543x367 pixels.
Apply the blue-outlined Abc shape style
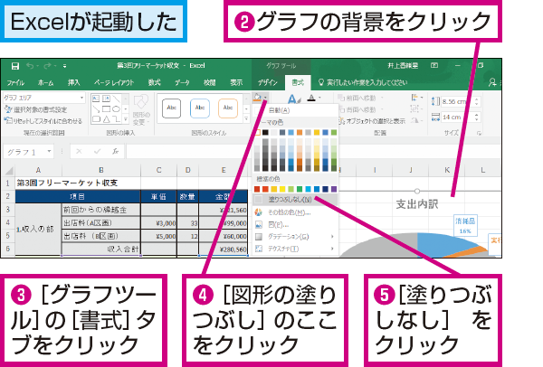click(200, 108)
